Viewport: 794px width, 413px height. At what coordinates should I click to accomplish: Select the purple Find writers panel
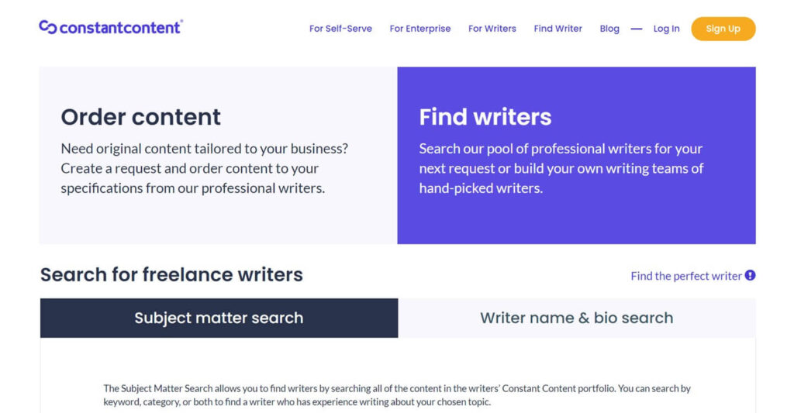(x=576, y=156)
